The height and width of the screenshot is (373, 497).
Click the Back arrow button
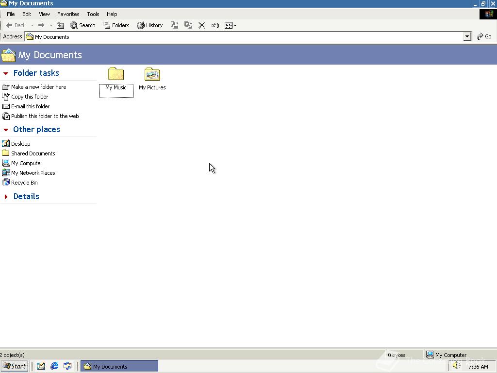pyautogui.click(x=16, y=25)
